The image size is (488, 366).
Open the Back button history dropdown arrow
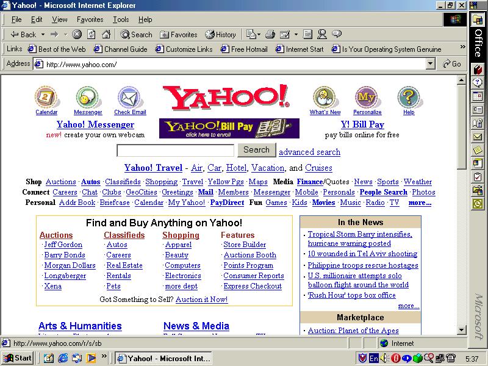pyautogui.click(x=43, y=35)
